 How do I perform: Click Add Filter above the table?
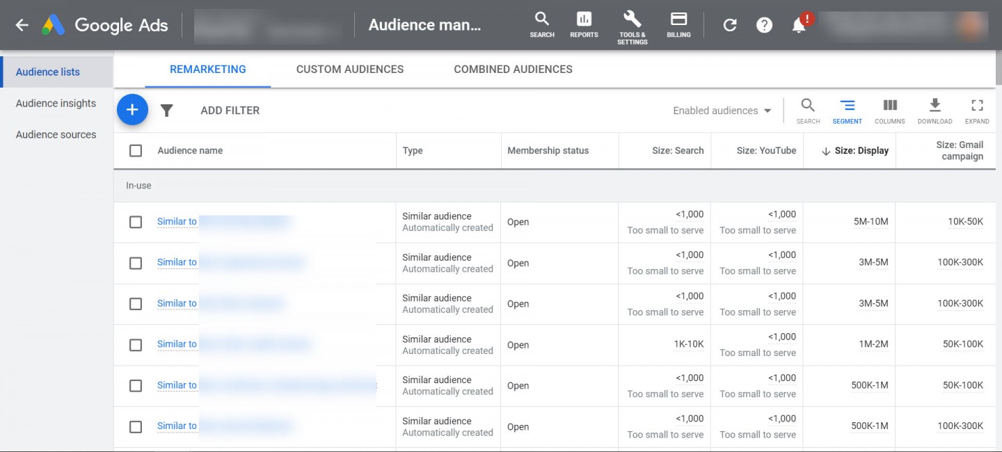coord(230,110)
